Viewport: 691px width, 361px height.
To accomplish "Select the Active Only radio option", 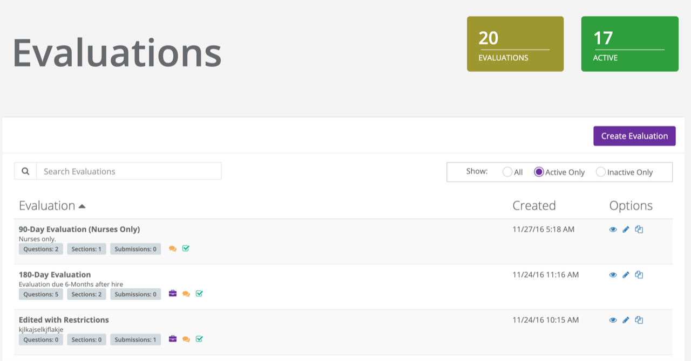I will tap(539, 172).
